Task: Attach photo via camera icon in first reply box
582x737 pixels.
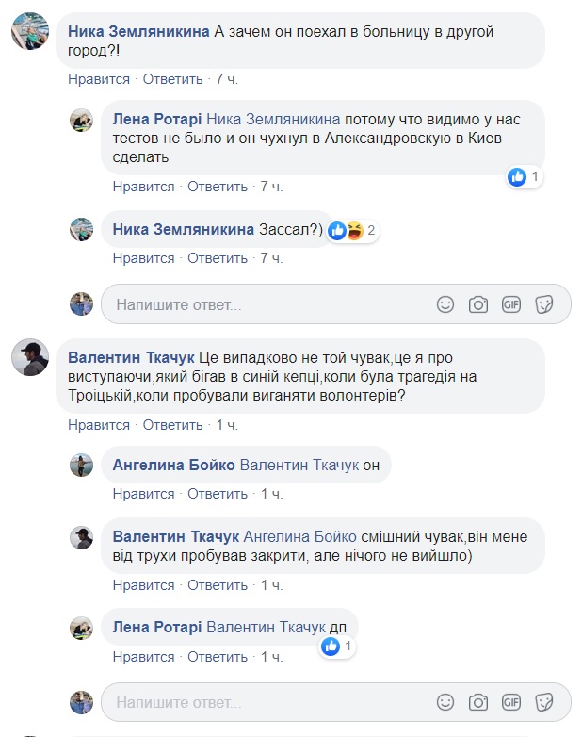Action: point(478,304)
